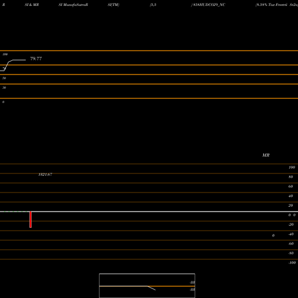Click the 8.58% Tax Free header text
This screenshot has height=298, width=298.
coord(271,5)
